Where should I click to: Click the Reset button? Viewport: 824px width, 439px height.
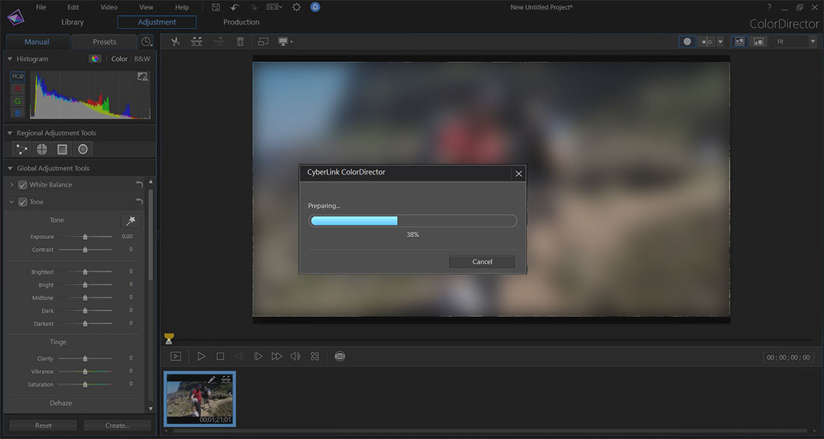[43, 426]
